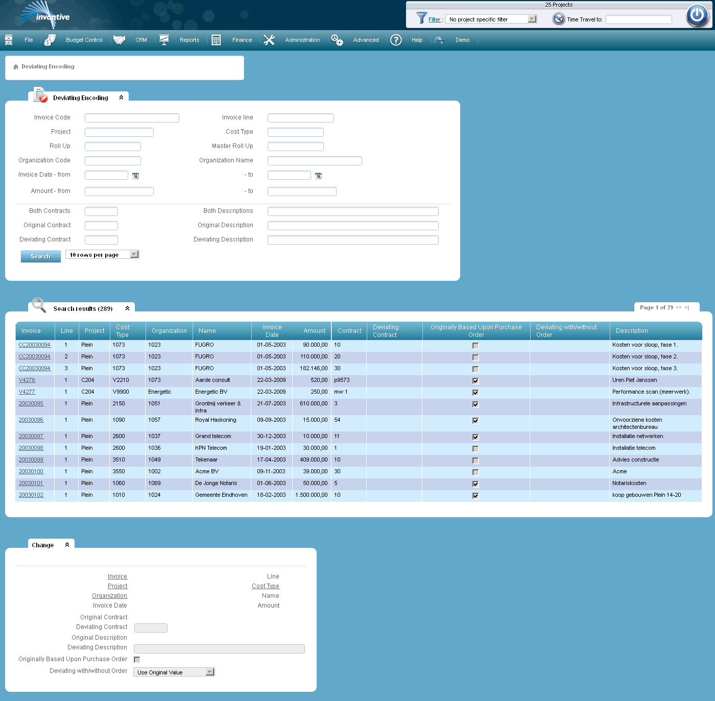Viewport: 715px width, 701px height.
Task: Open the Budget Control toolbar icon
Action: tap(50, 39)
